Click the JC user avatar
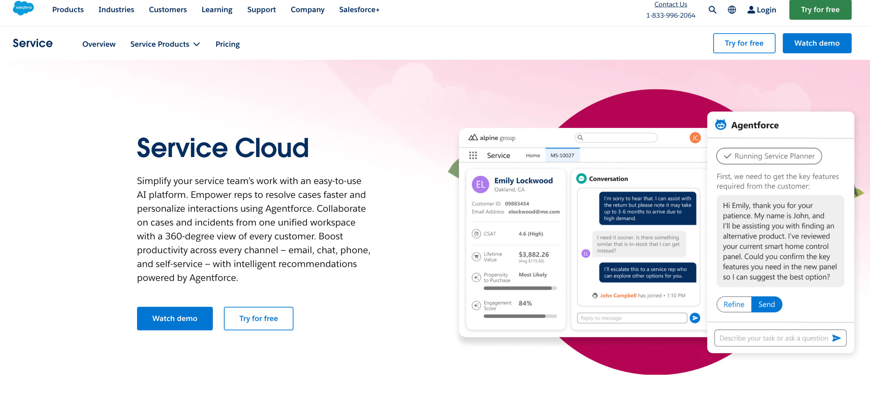This screenshot has height=404, width=870. [x=695, y=138]
